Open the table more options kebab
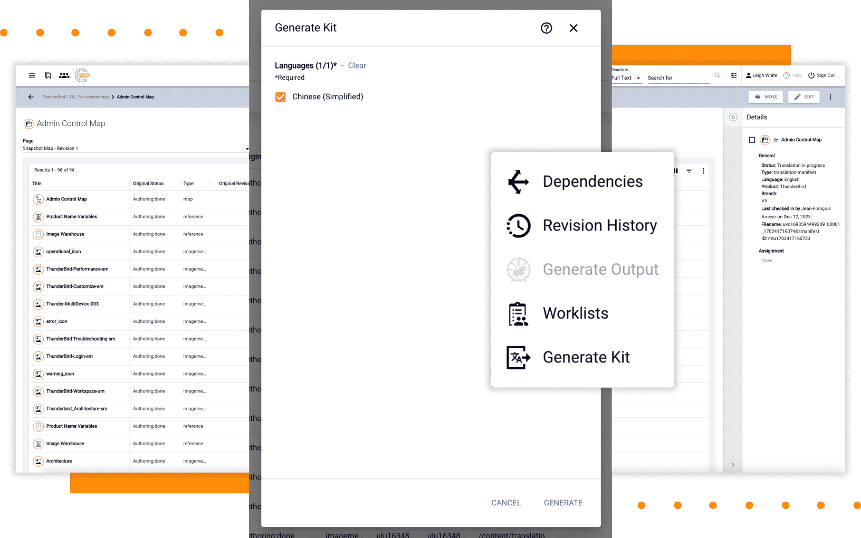The image size is (861, 538). click(703, 171)
